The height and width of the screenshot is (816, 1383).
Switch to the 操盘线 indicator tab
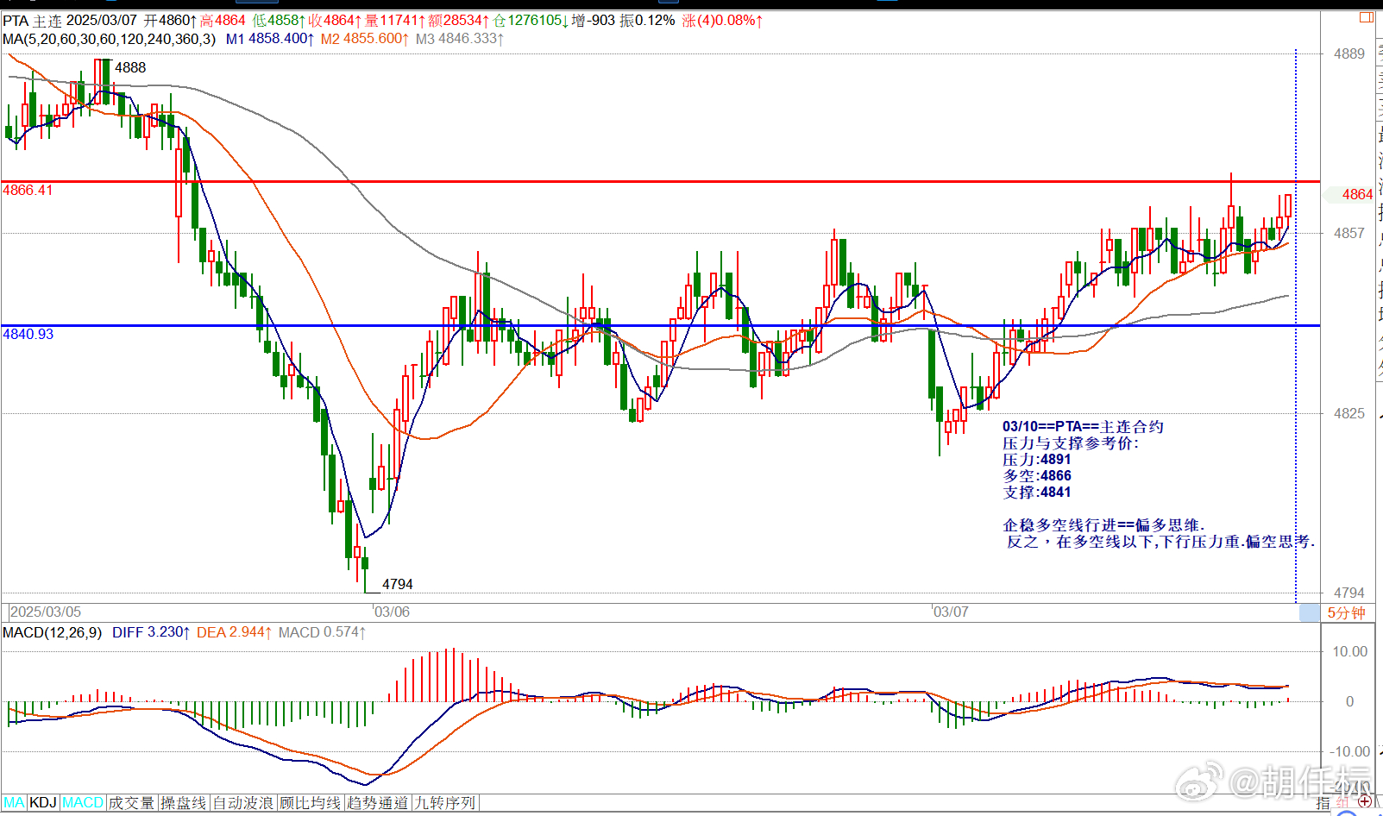point(184,803)
